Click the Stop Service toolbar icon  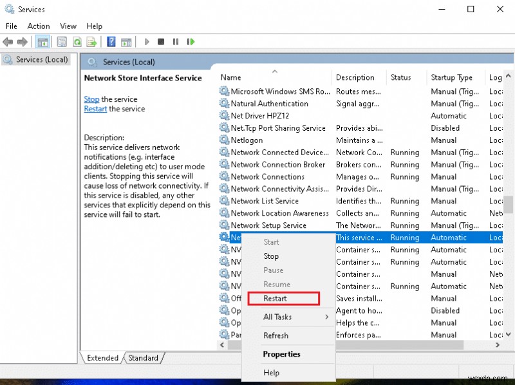pyautogui.click(x=162, y=42)
